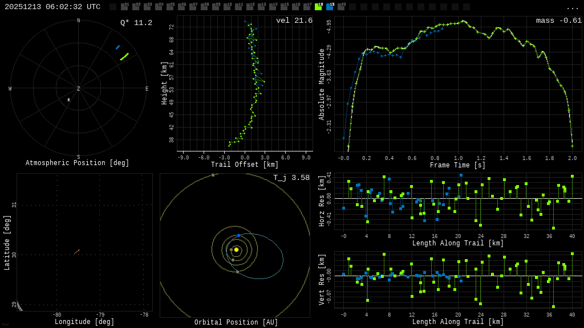Click the Z zenith center of polar plot

pyautogui.click(x=78, y=89)
